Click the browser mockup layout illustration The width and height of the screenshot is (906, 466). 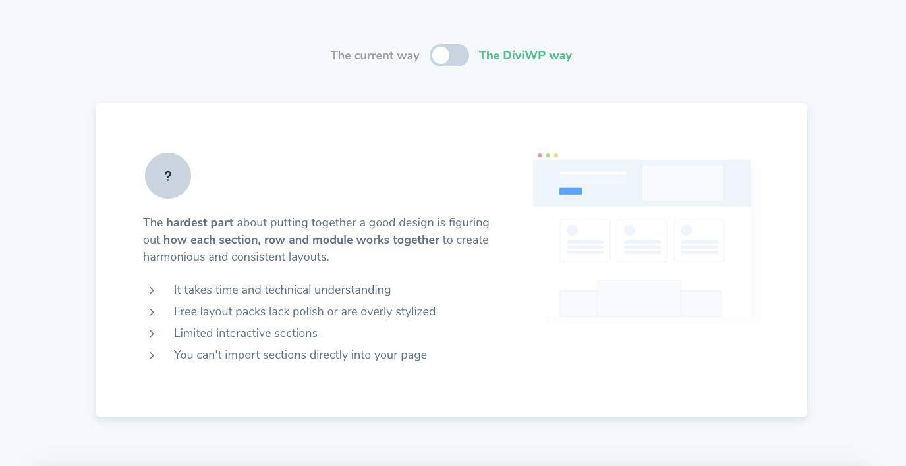(x=646, y=238)
